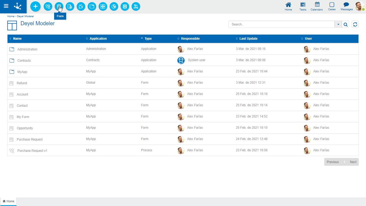Sort by Name column header
Viewport: 366px width, 206px height.
tap(17, 39)
